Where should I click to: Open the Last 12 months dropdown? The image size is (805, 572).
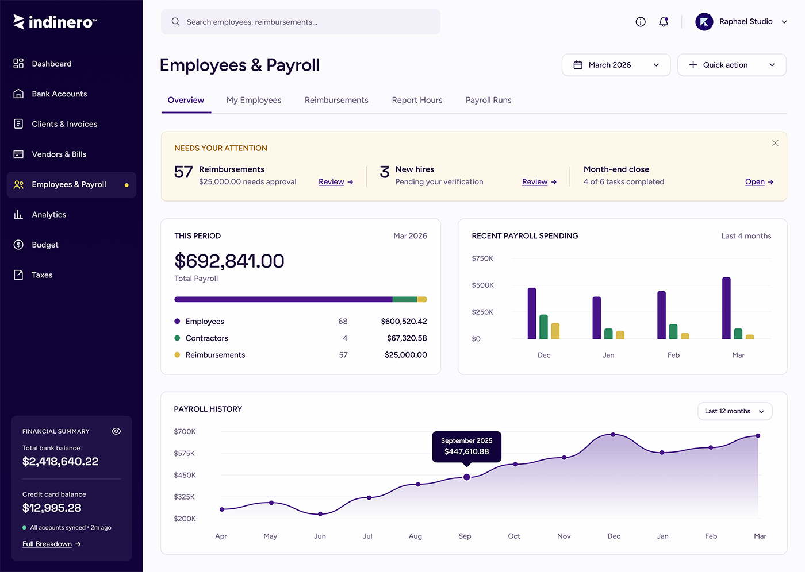tap(735, 411)
